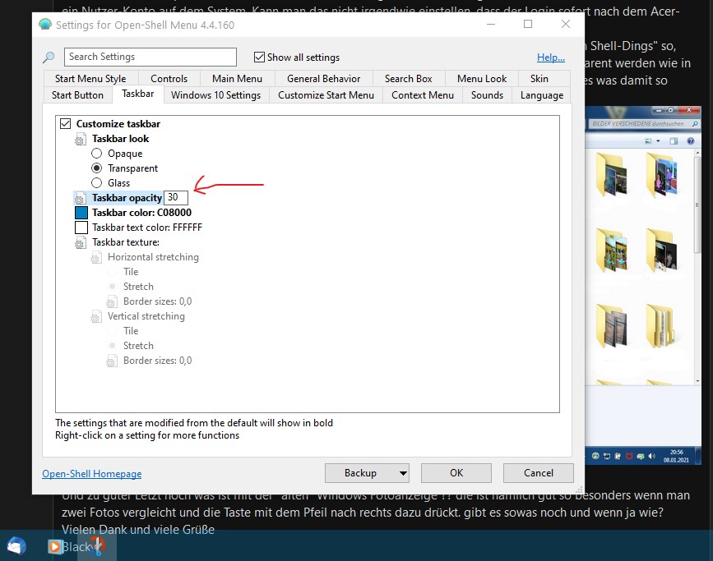Uncheck the Customize taskbar checkbox
This screenshot has width=713, height=561.
(x=64, y=123)
